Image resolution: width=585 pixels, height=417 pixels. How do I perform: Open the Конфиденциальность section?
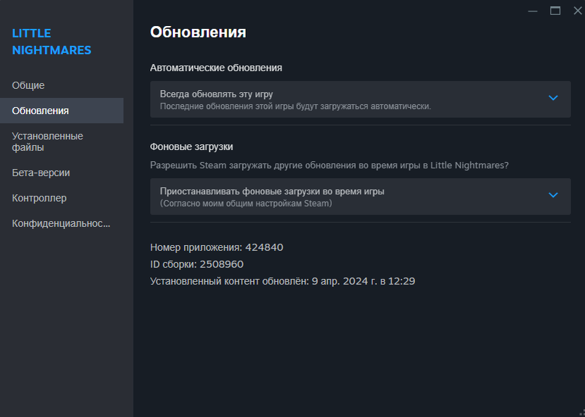coord(61,223)
